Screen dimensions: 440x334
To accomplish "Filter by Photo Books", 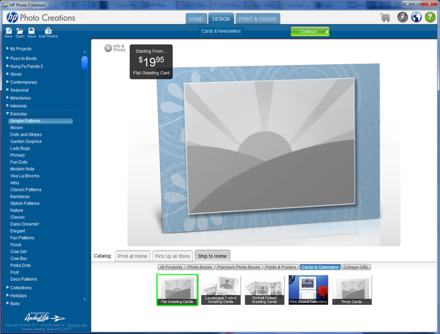I will tap(200, 267).
